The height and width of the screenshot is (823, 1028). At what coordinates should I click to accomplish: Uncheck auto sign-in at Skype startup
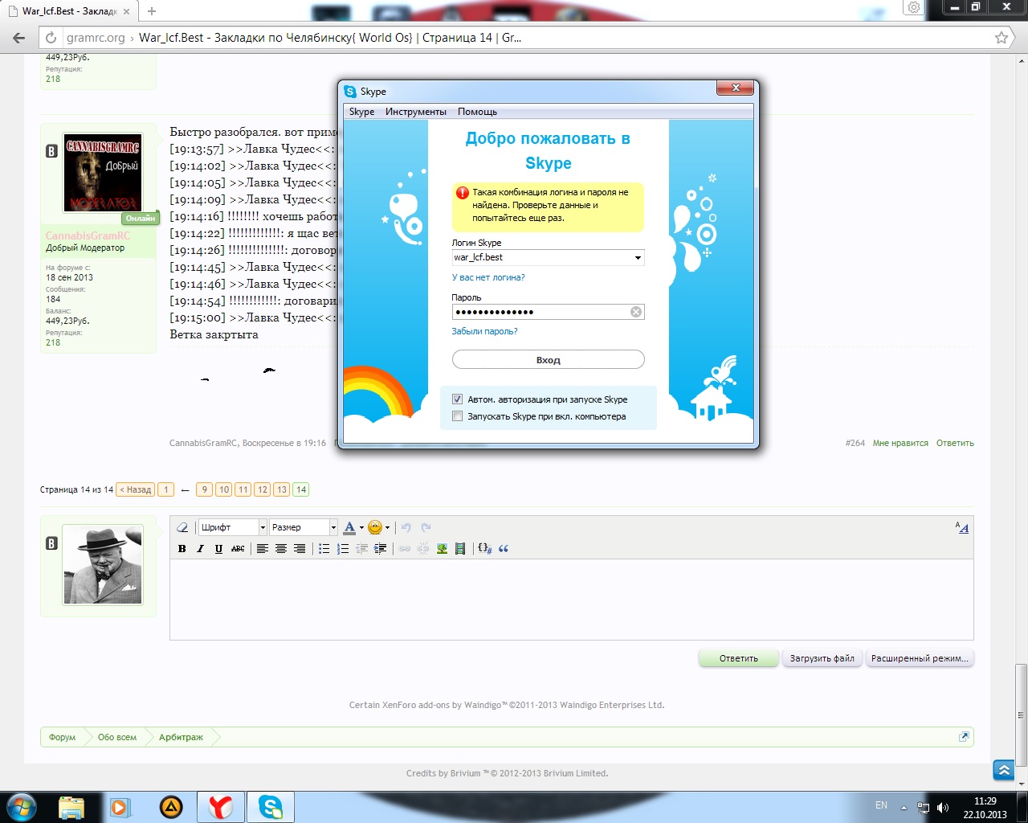pos(458,399)
